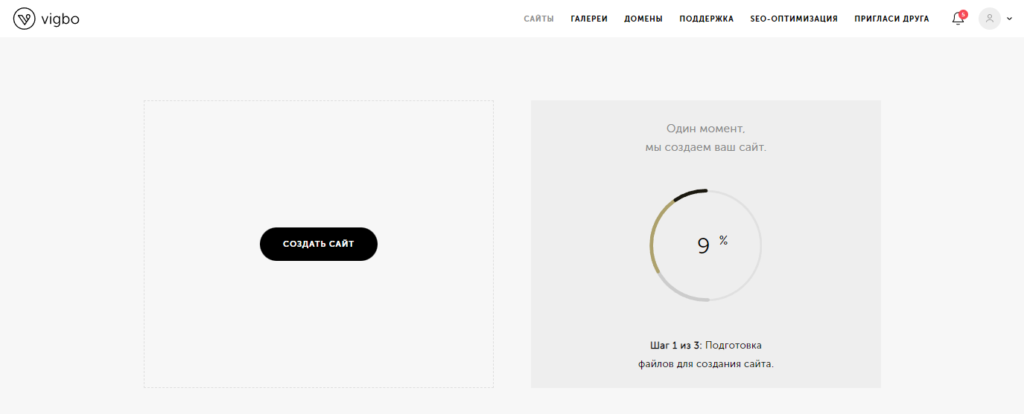Viewport: 1024px width, 414px height.
Task: Open notifications bell icon
Action: (x=958, y=19)
